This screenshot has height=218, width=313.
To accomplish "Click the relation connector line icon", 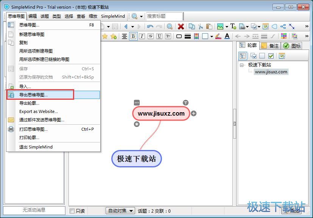I will coord(292,26).
